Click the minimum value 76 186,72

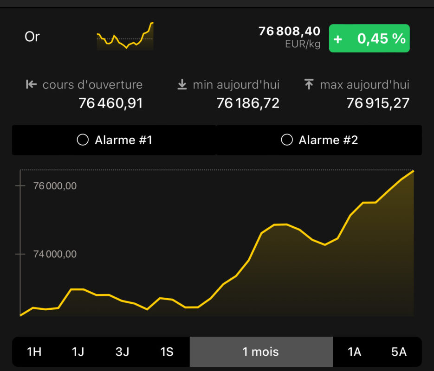pyautogui.click(x=248, y=103)
